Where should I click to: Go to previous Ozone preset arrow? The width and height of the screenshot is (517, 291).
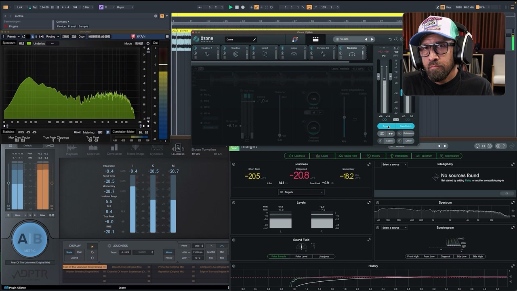click(x=366, y=39)
